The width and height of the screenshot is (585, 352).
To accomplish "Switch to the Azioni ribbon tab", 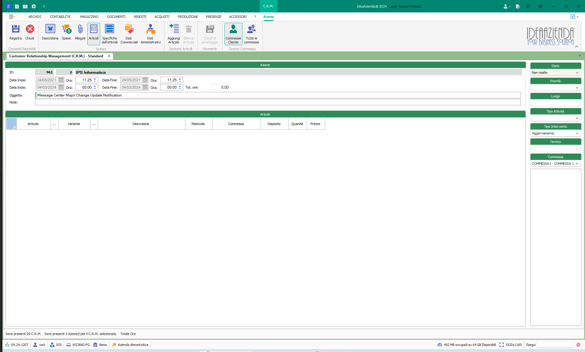I will coord(269,17).
